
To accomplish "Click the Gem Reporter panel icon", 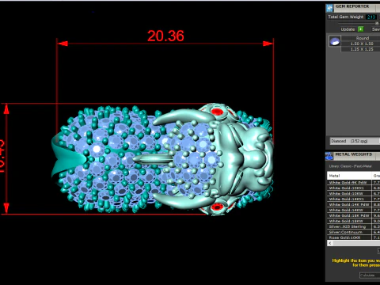I will point(329,8).
